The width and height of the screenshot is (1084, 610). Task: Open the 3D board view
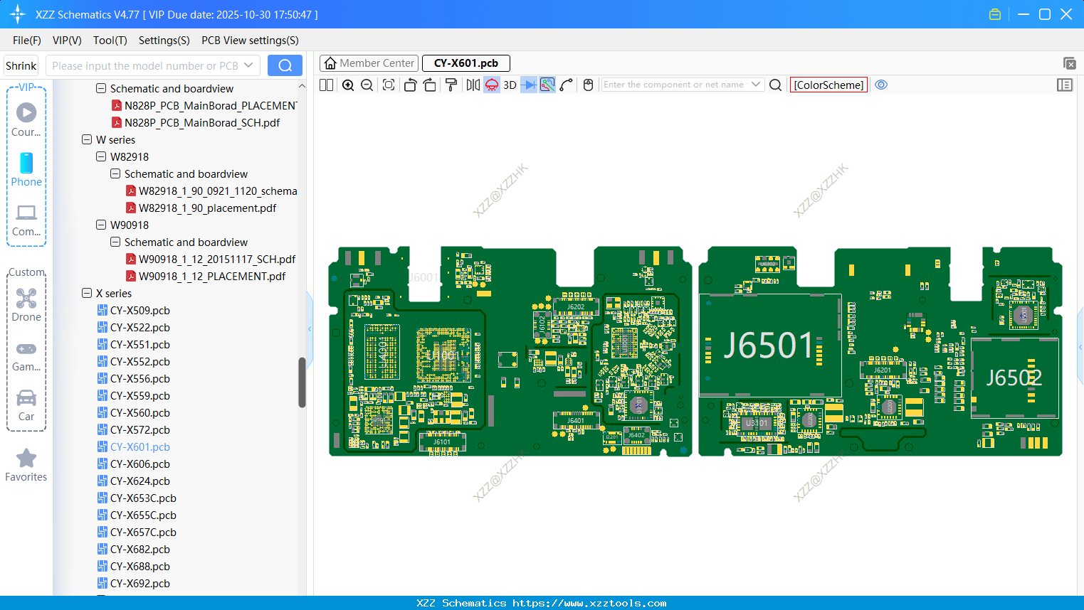tap(510, 85)
